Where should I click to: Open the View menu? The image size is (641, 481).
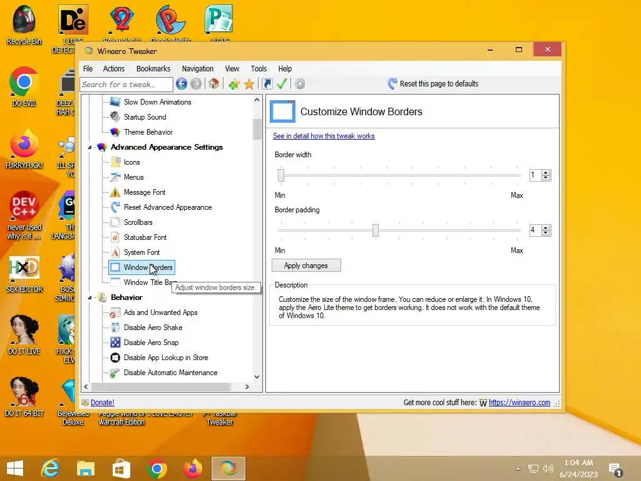point(232,69)
